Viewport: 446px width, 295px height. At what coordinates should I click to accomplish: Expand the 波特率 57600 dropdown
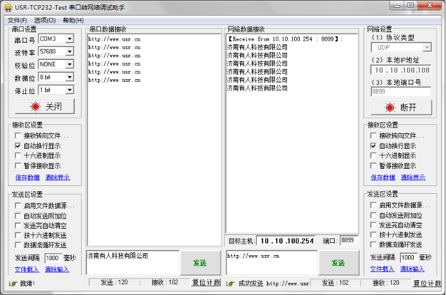tap(70, 52)
